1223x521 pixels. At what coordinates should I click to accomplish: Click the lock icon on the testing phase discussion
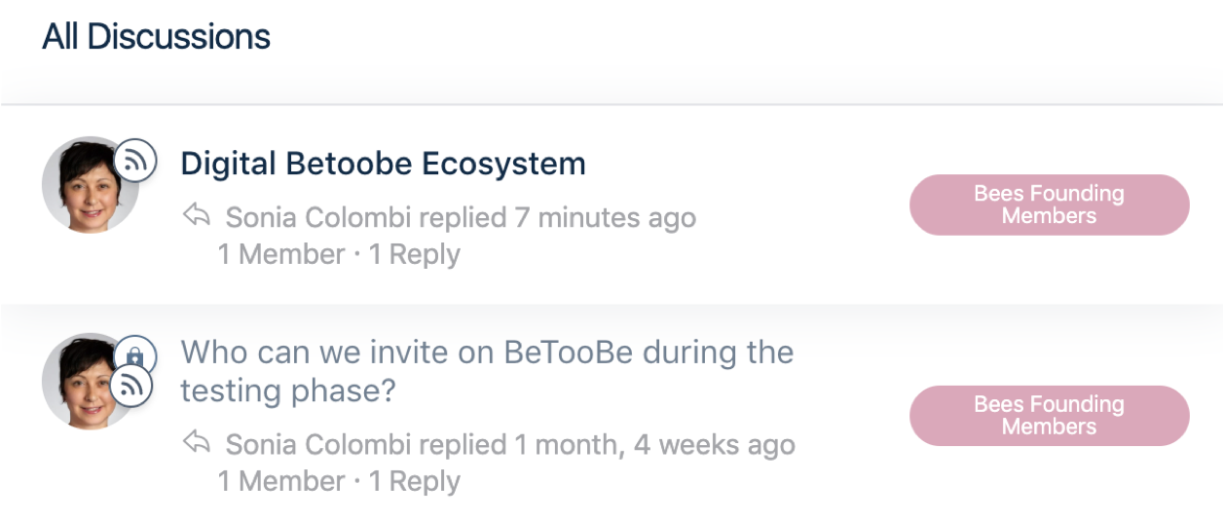[x=135, y=355]
